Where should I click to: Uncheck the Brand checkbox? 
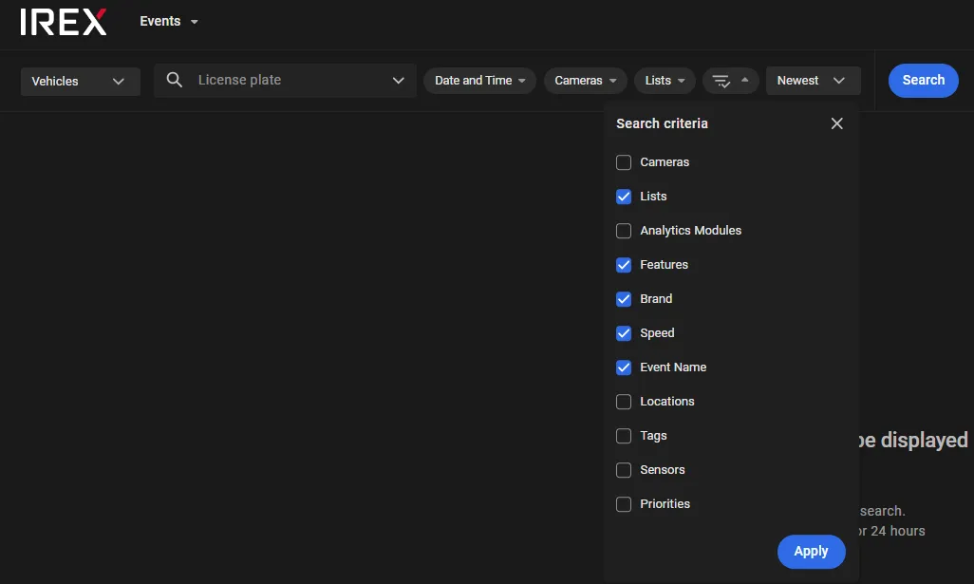pyautogui.click(x=624, y=299)
